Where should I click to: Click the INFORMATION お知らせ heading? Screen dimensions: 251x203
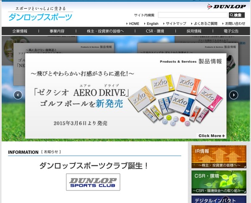pos(34,152)
